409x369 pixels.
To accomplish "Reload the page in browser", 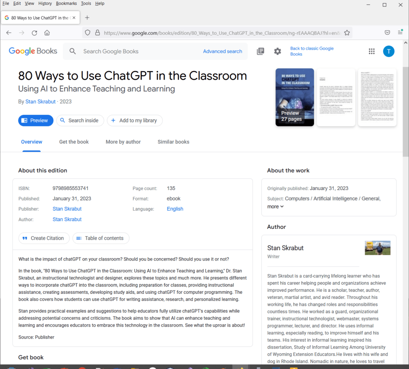I will pyautogui.click(x=34, y=33).
